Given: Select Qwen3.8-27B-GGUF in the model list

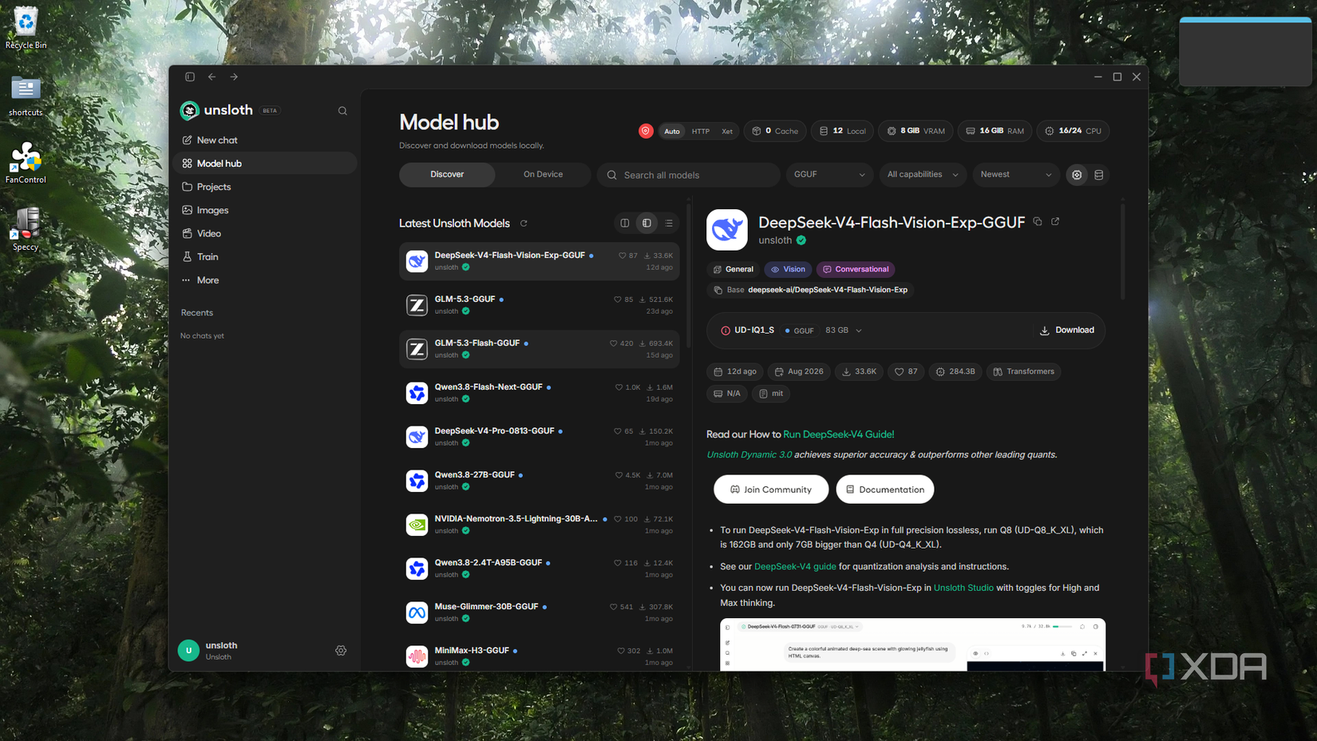Looking at the screenshot, I should click(539, 481).
